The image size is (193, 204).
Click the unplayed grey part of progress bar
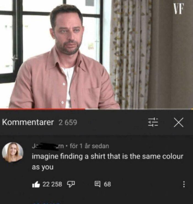click(139, 109)
